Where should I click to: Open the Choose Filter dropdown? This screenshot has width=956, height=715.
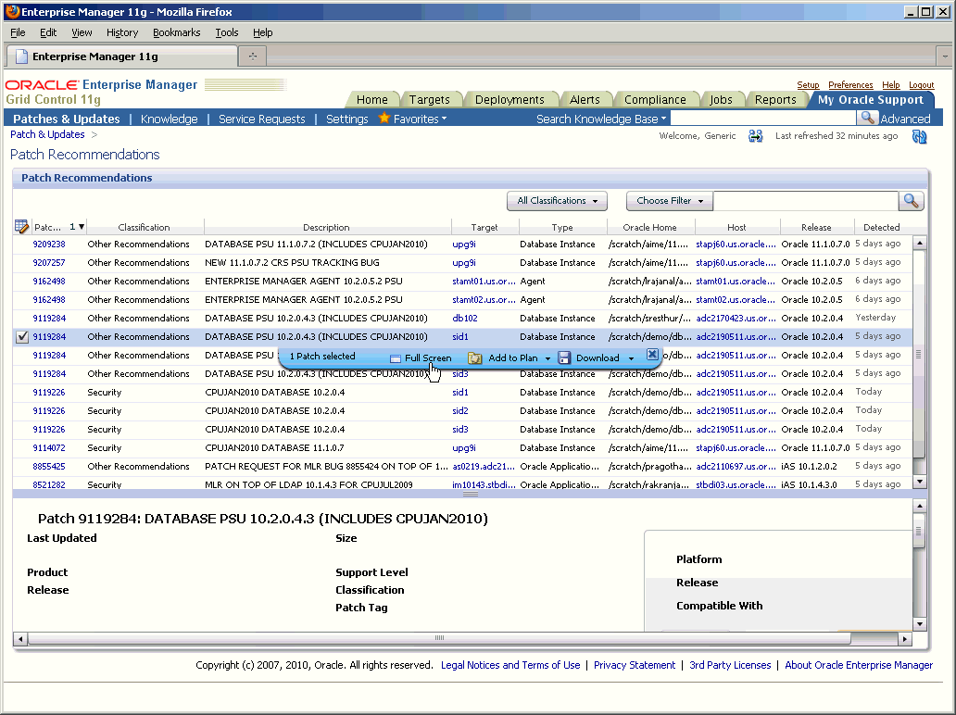[670, 201]
